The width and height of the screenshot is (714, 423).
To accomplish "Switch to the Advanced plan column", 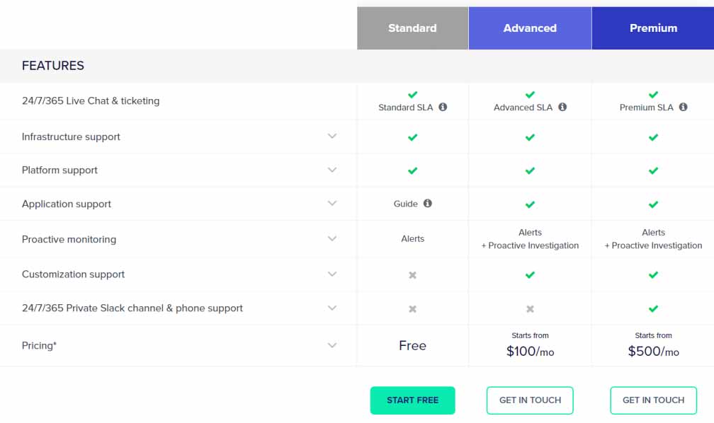I will (530, 28).
